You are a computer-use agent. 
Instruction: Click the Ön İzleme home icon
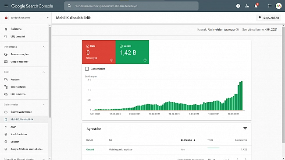point(6,29)
